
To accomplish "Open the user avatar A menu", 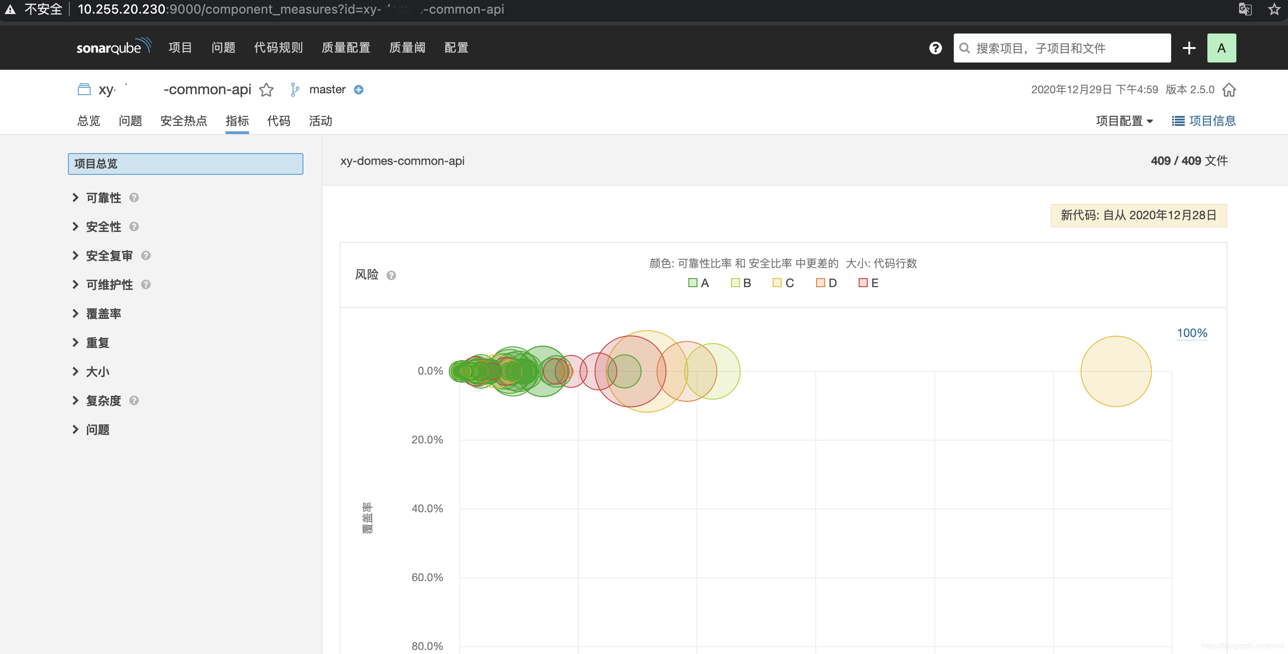I will (1221, 48).
